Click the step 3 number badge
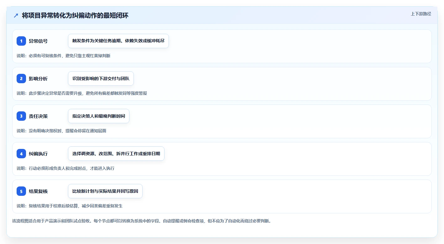444x244 pixels. pyautogui.click(x=21, y=116)
